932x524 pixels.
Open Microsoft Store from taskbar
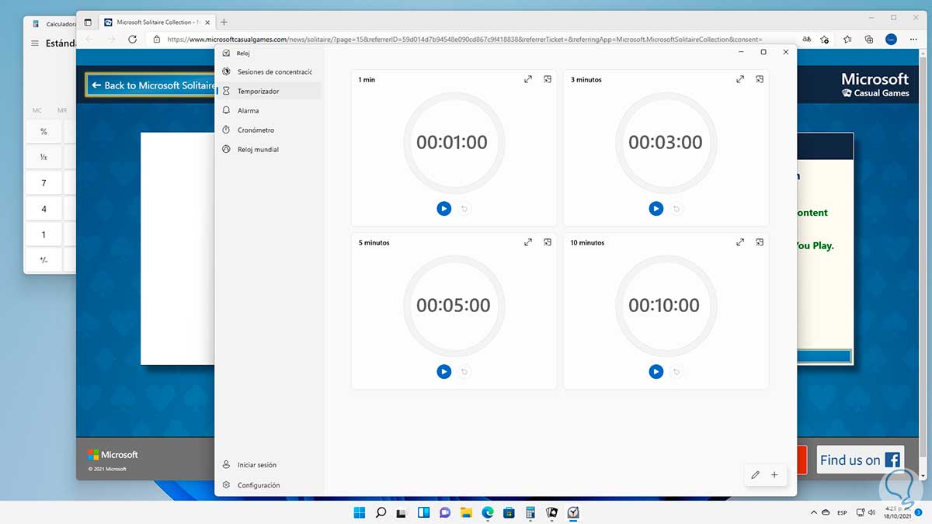[509, 512]
